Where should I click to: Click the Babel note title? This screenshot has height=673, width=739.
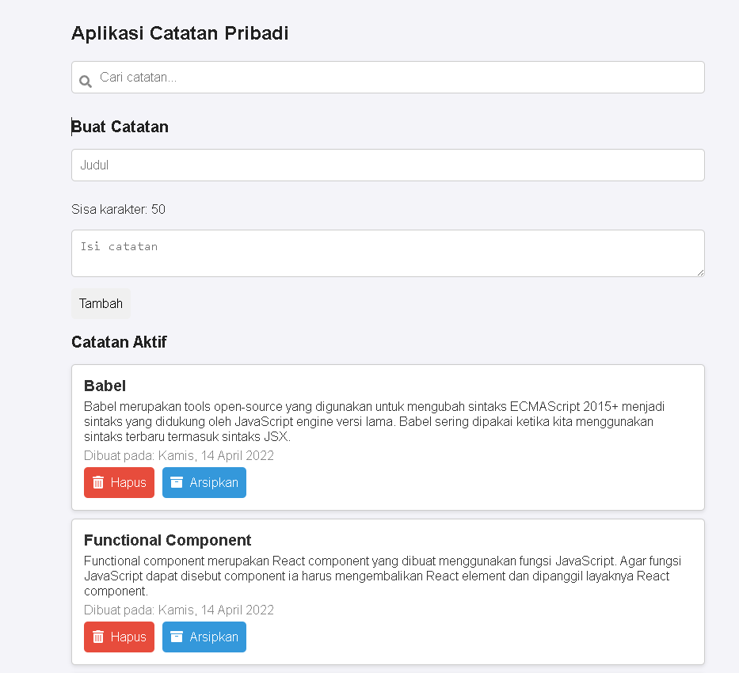(105, 386)
